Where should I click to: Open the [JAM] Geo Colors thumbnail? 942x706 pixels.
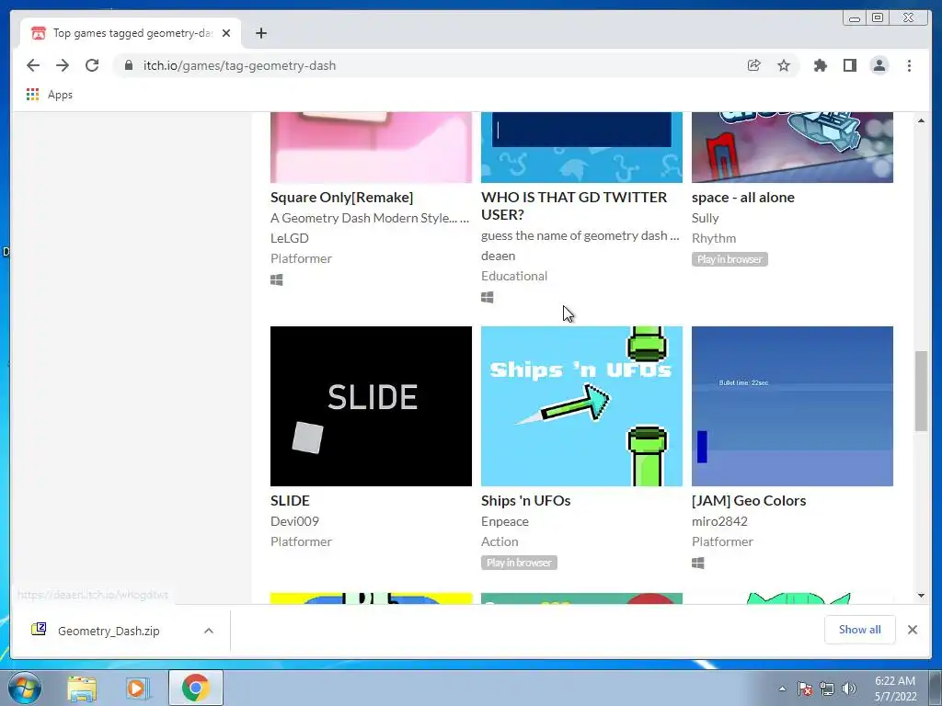click(x=792, y=406)
